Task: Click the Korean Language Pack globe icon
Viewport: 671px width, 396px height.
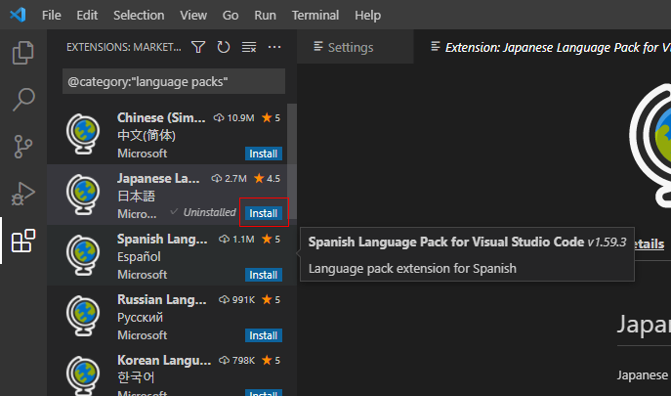Action: pos(83,375)
